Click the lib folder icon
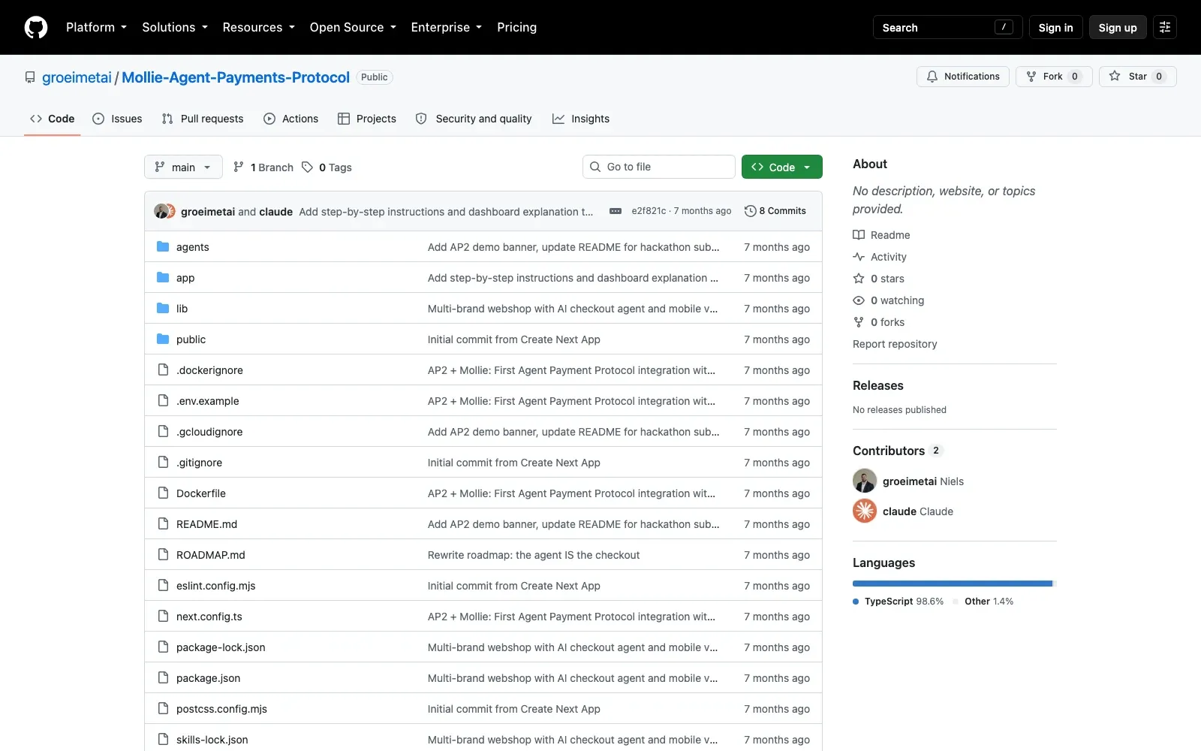Viewport: 1201px width, 751px height. (x=163, y=308)
